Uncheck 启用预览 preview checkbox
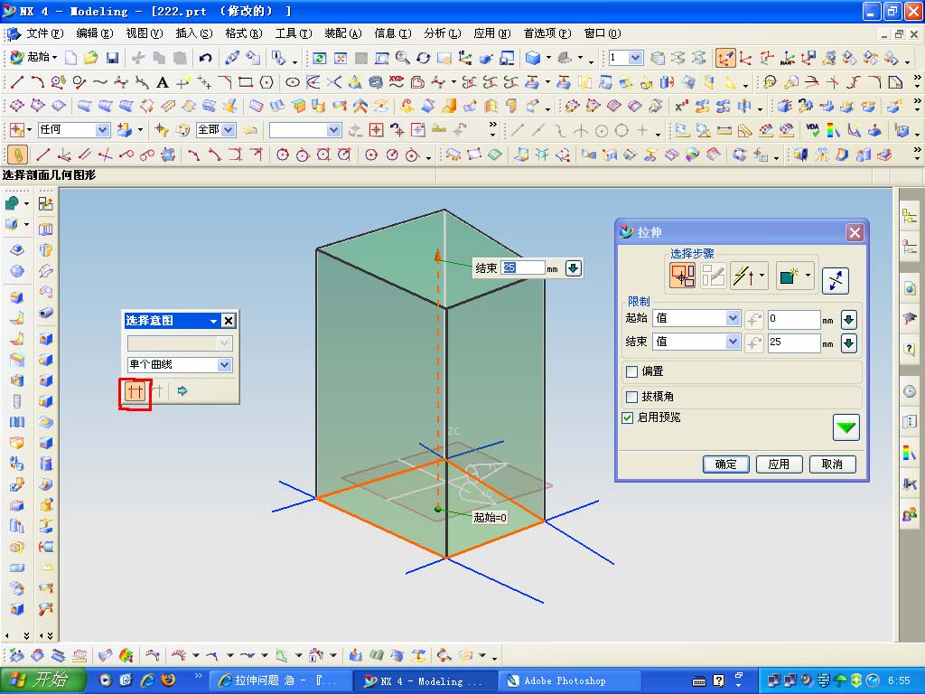The image size is (925, 694). tap(628, 417)
